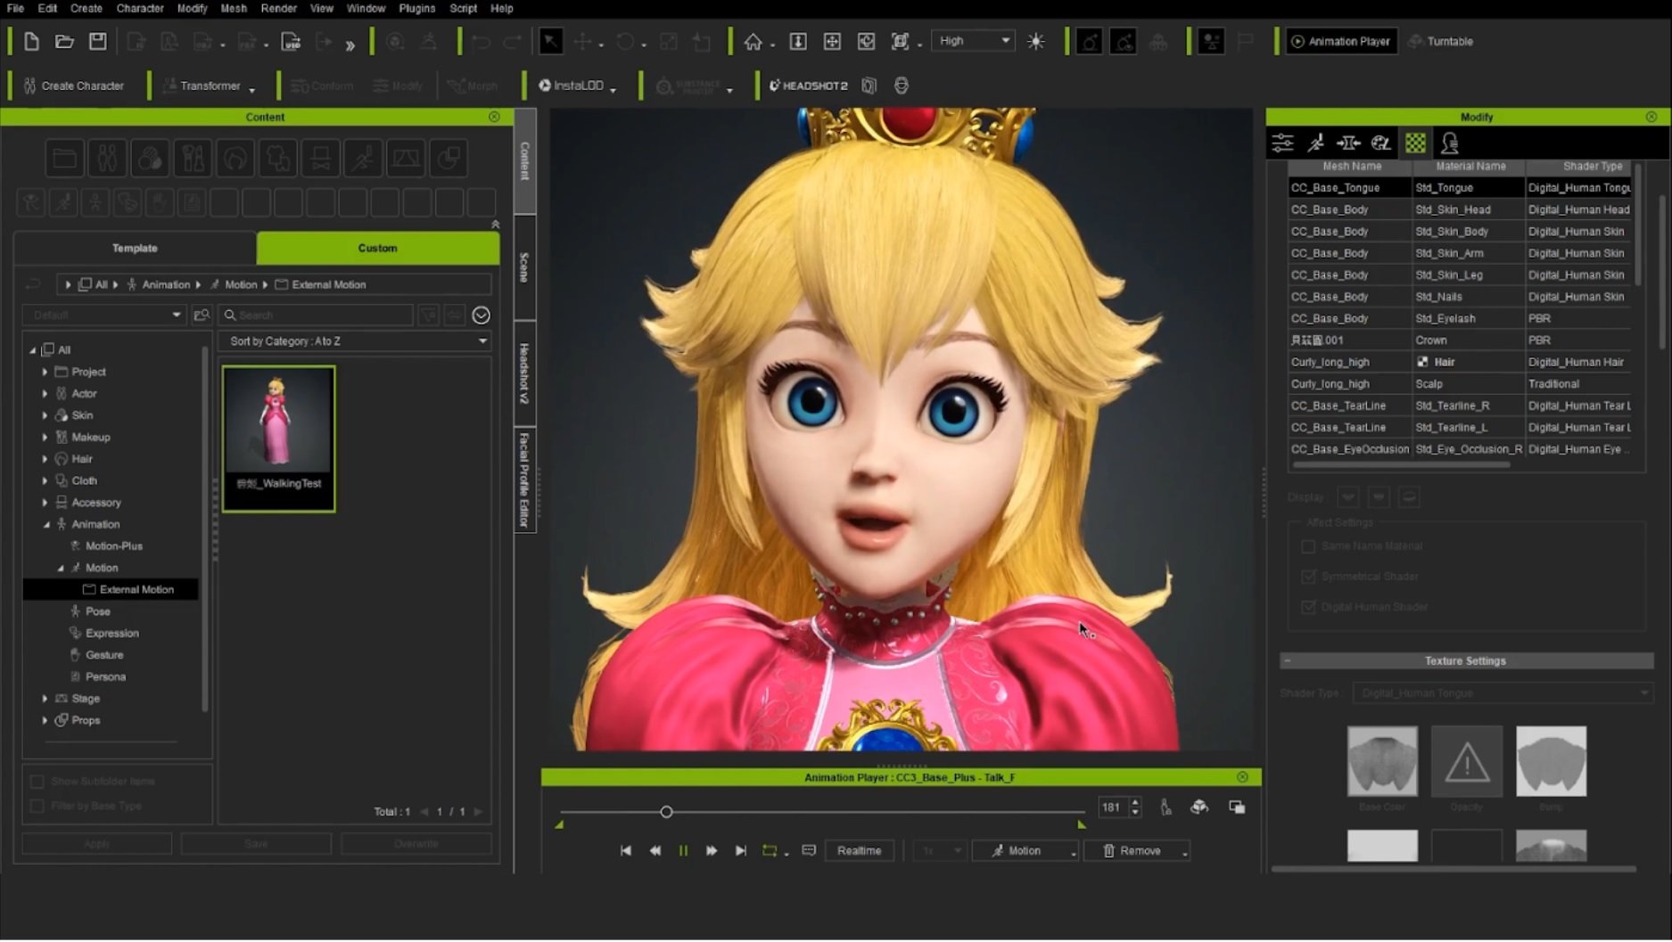Collapse the Animation tree node
Image resolution: width=1672 pixels, height=942 pixels.
click(x=46, y=524)
